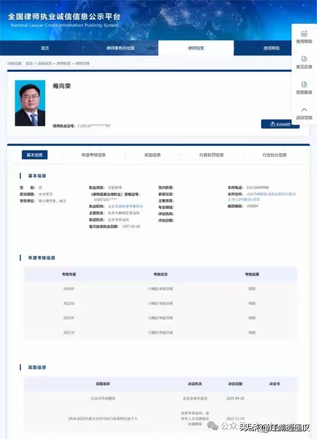
Task: Click the 返回顶部 up-arrow icon
Action: pyautogui.click(x=304, y=110)
